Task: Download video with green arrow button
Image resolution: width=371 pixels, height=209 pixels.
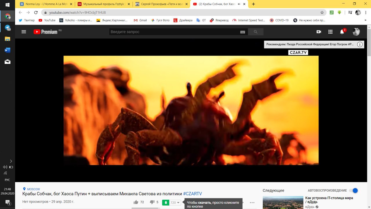Action: [166, 203]
